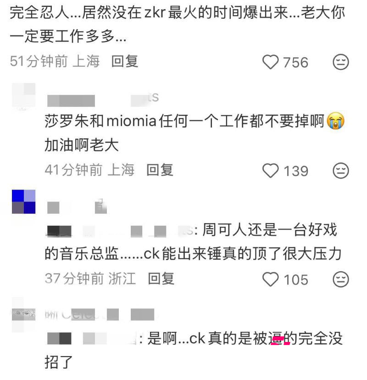Image resolution: width=367 pixels, height=380 pixels.
Task: Open mentioned user before 是啊 text
Action: (x=92, y=338)
